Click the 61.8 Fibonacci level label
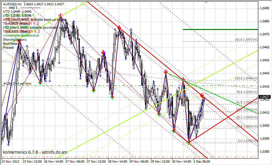This screenshot has height=165, width=272. click(247, 102)
